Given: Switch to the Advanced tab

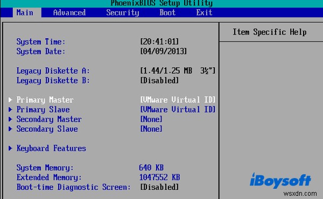Looking at the screenshot, I should 69,12.
